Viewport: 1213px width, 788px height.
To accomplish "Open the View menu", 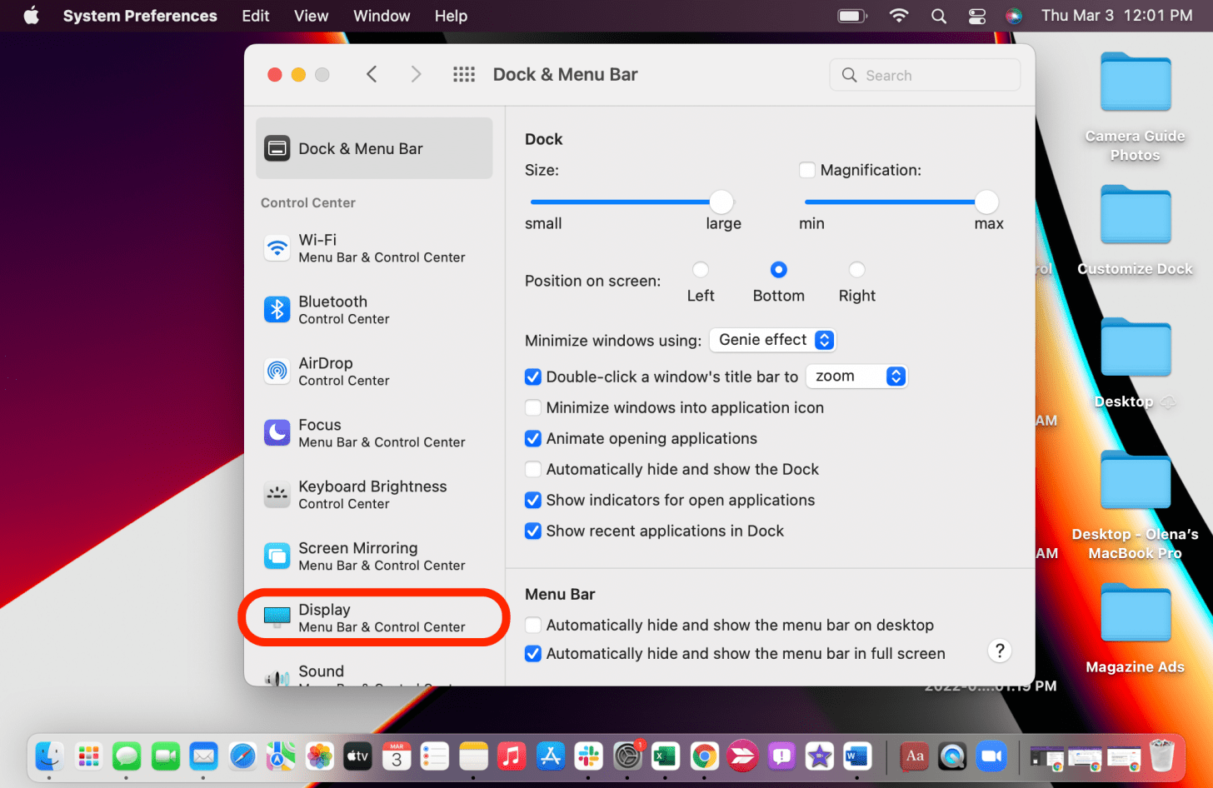I will tap(310, 15).
